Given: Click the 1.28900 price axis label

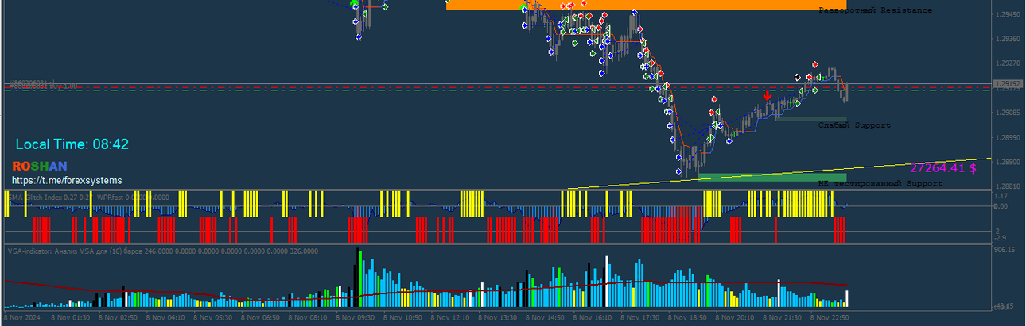Looking at the screenshot, I should click(x=1008, y=162).
